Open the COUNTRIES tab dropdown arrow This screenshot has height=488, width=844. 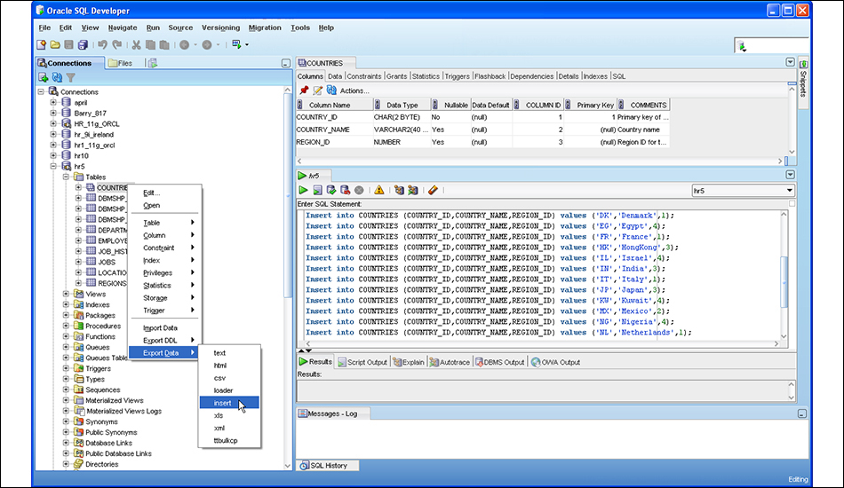tap(790, 62)
